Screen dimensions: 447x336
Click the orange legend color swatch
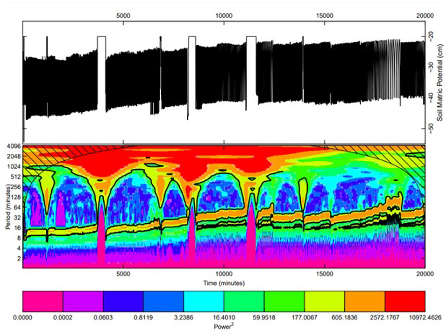tap(365, 302)
